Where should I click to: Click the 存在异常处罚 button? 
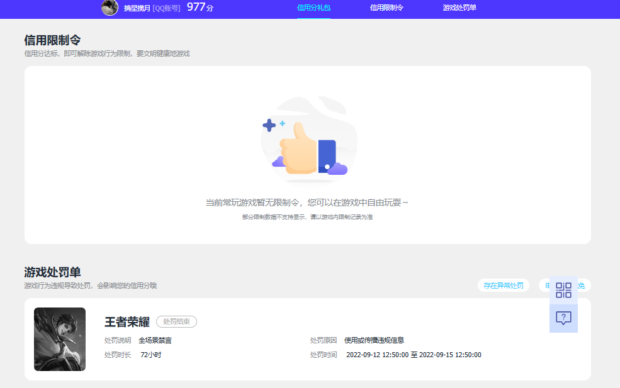point(504,285)
